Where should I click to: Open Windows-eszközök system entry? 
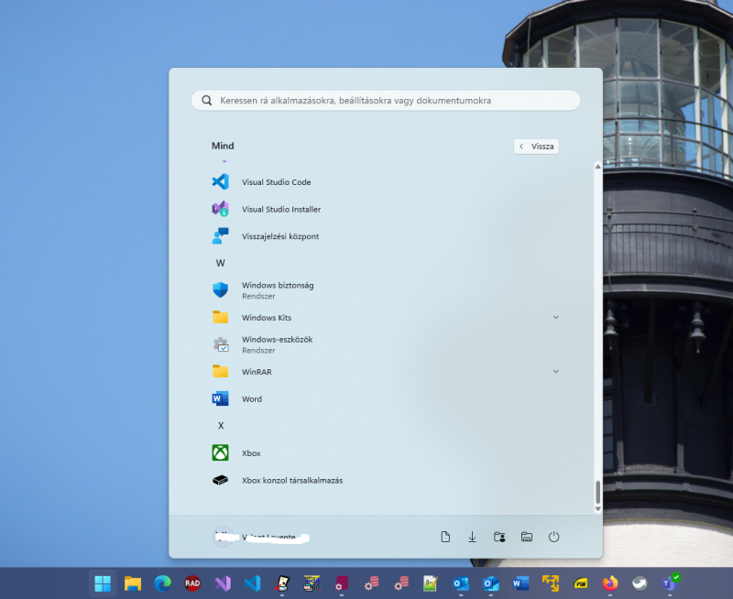386,344
